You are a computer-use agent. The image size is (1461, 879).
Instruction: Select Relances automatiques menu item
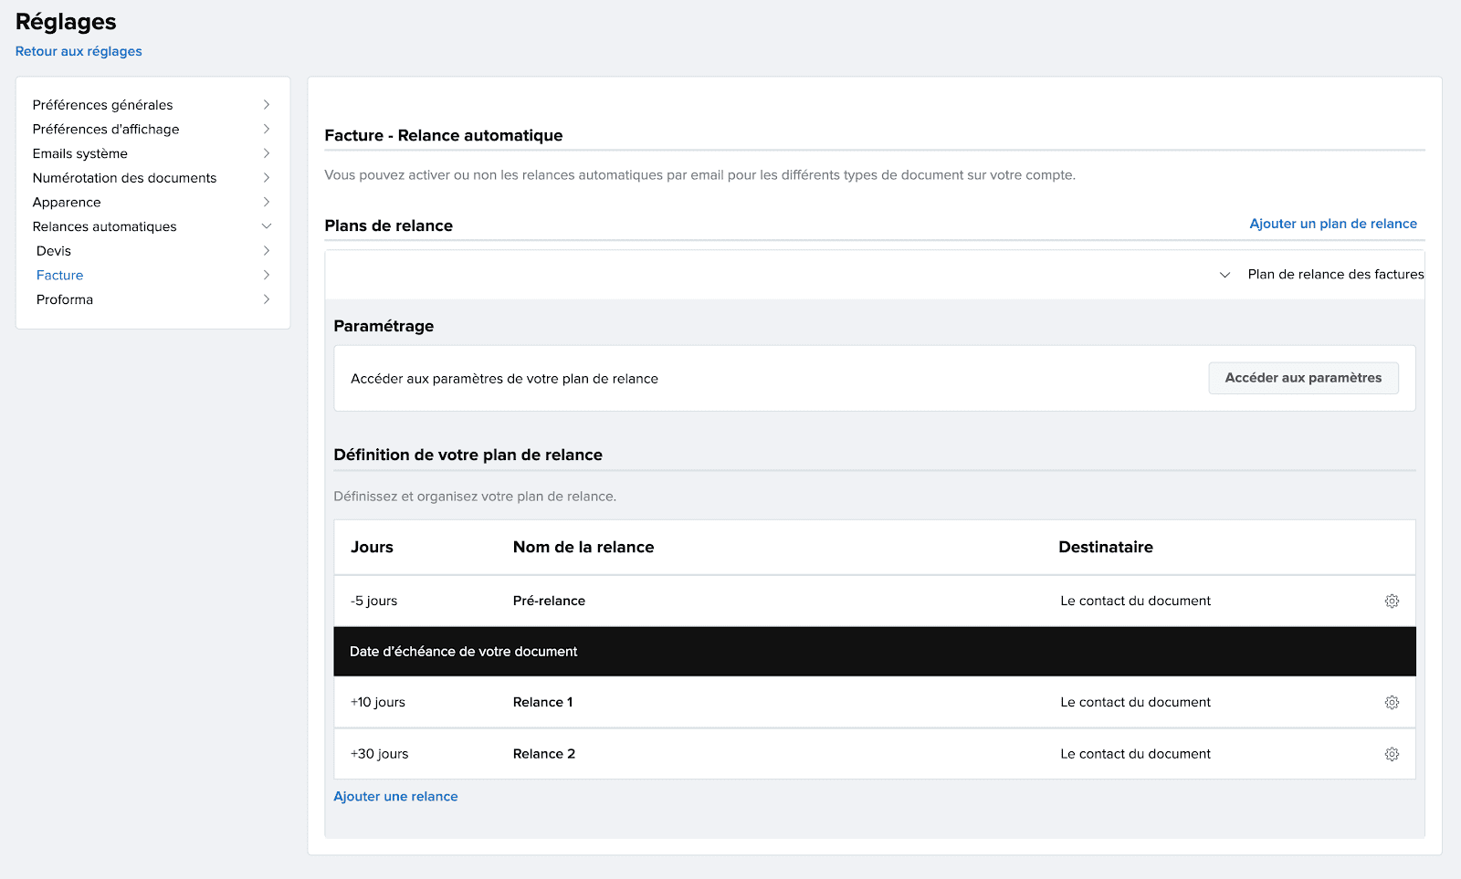point(104,226)
